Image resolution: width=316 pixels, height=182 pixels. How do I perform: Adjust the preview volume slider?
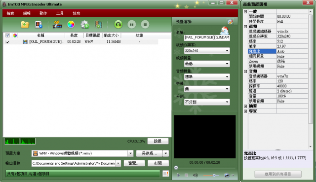(x=211, y=176)
